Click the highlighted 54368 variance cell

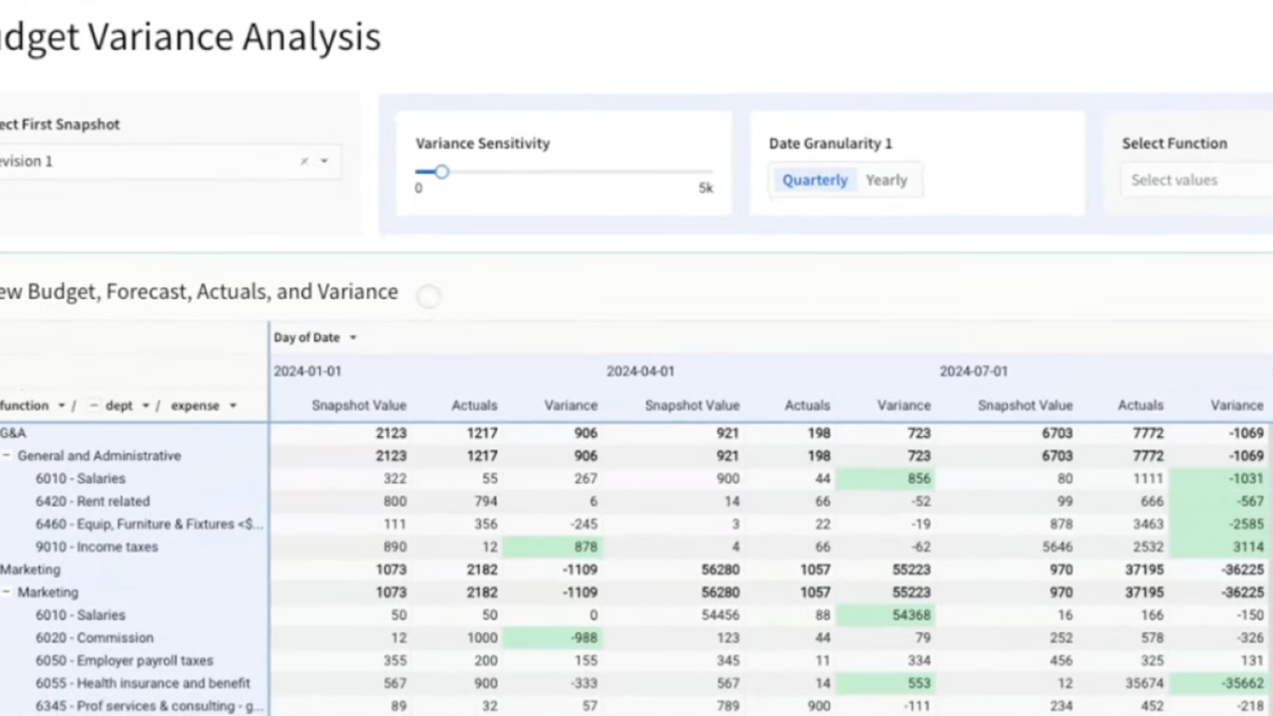[885, 615]
